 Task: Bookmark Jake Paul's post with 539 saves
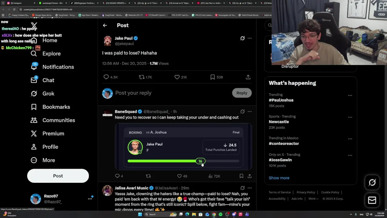tap(216, 77)
